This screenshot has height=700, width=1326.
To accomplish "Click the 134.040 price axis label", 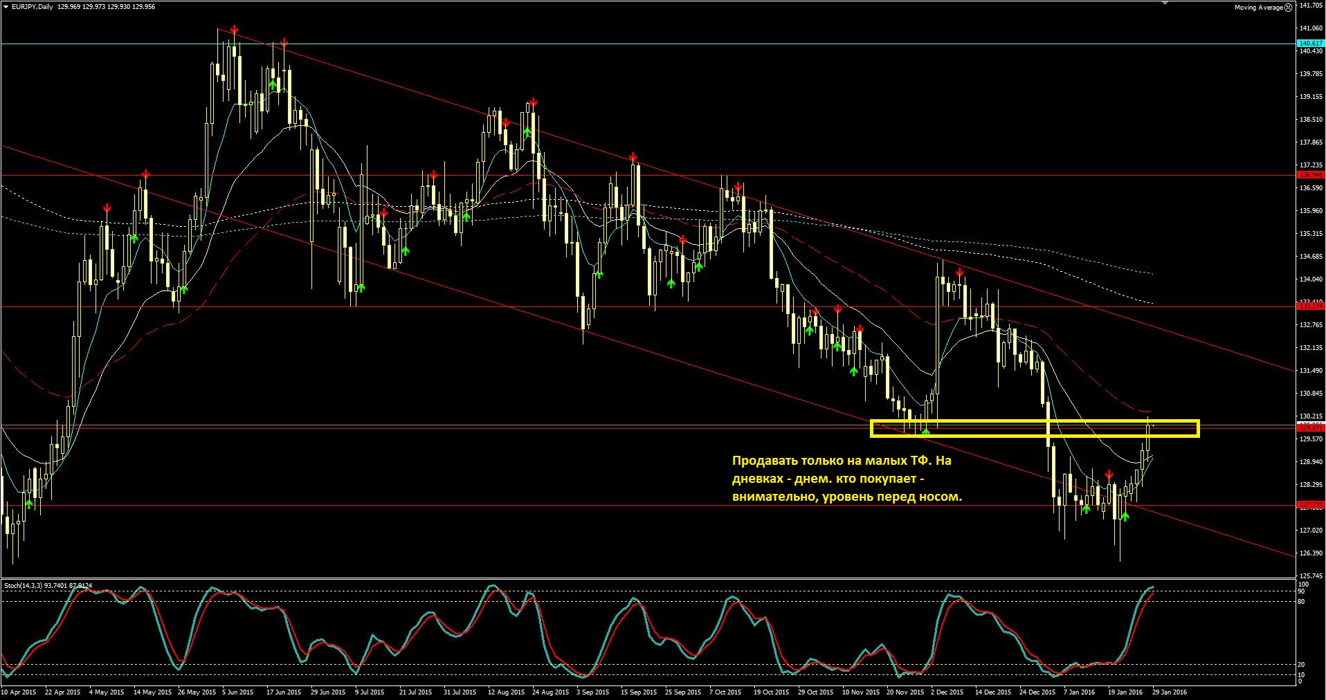I will click(x=1311, y=279).
